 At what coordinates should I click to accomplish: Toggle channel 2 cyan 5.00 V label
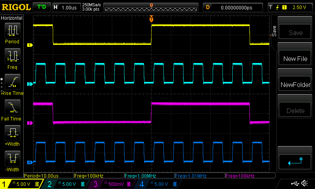pos(66,184)
